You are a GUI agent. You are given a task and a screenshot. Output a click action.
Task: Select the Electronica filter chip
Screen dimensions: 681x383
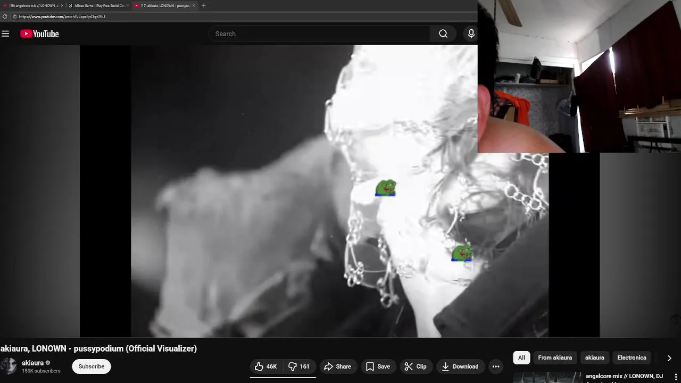pyautogui.click(x=632, y=357)
